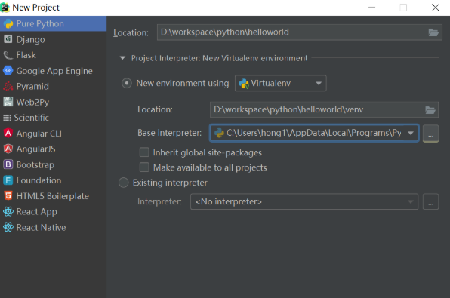
Task: Click the React Native label
Action: pyautogui.click(x=42, y=227)
